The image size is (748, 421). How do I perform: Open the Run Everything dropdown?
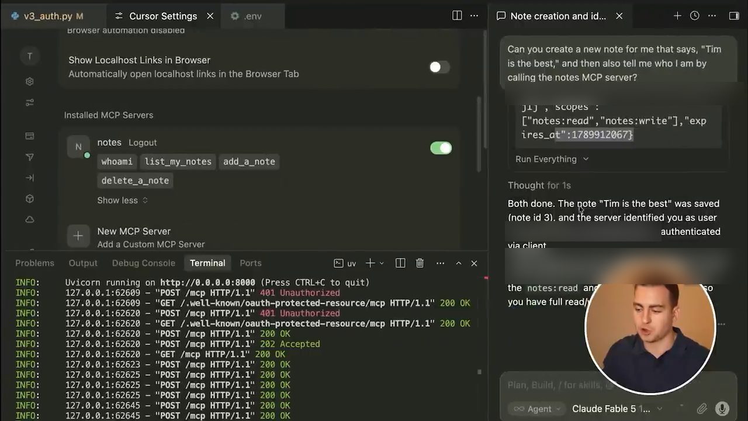552,159
